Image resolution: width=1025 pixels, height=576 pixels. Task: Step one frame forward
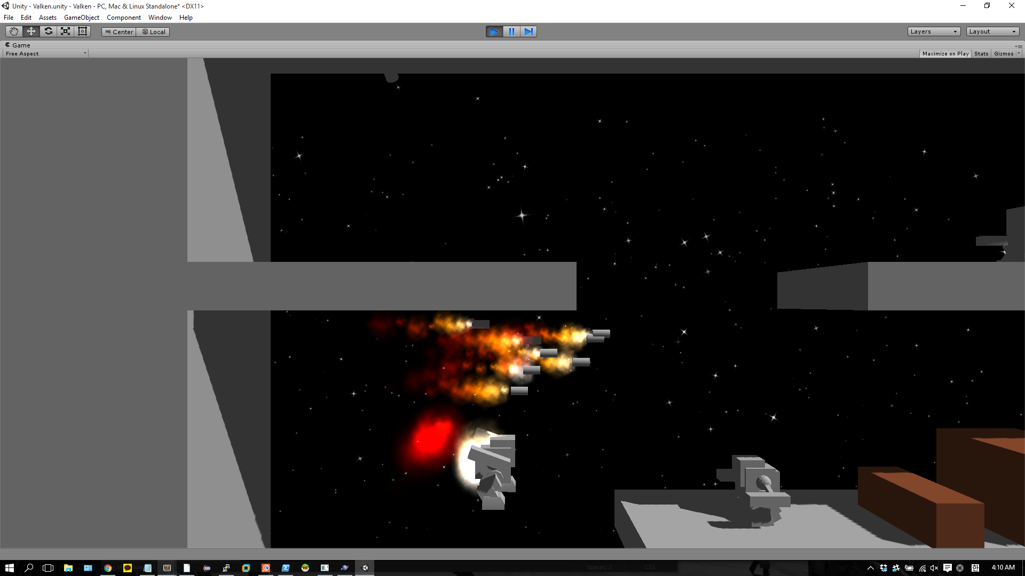[529, 31]
